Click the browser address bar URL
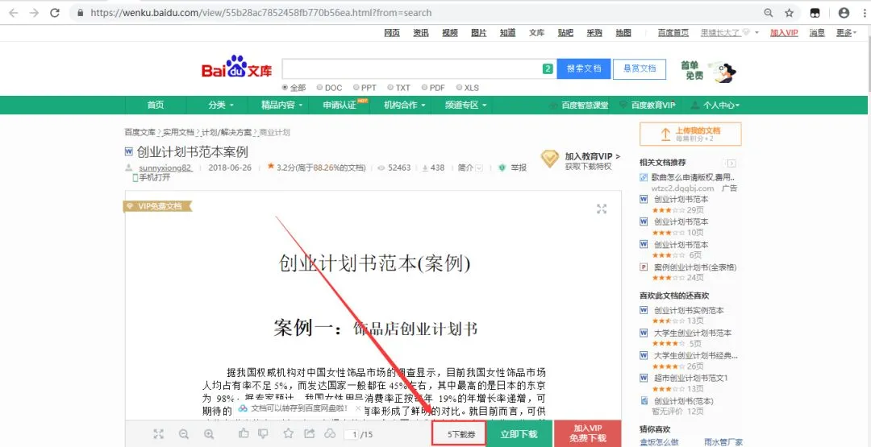Image resolution: width=871 pixels, height=447 pixels. click(261, 12)
